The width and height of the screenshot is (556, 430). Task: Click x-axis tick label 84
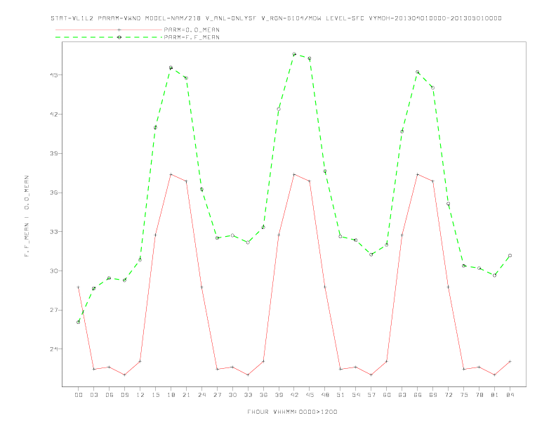510,395
